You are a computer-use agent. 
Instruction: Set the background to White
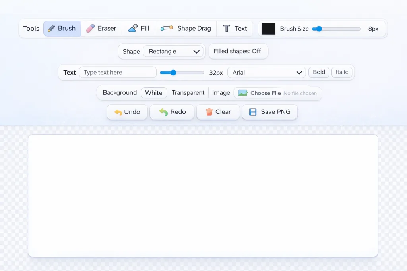(x=154, y=93)
